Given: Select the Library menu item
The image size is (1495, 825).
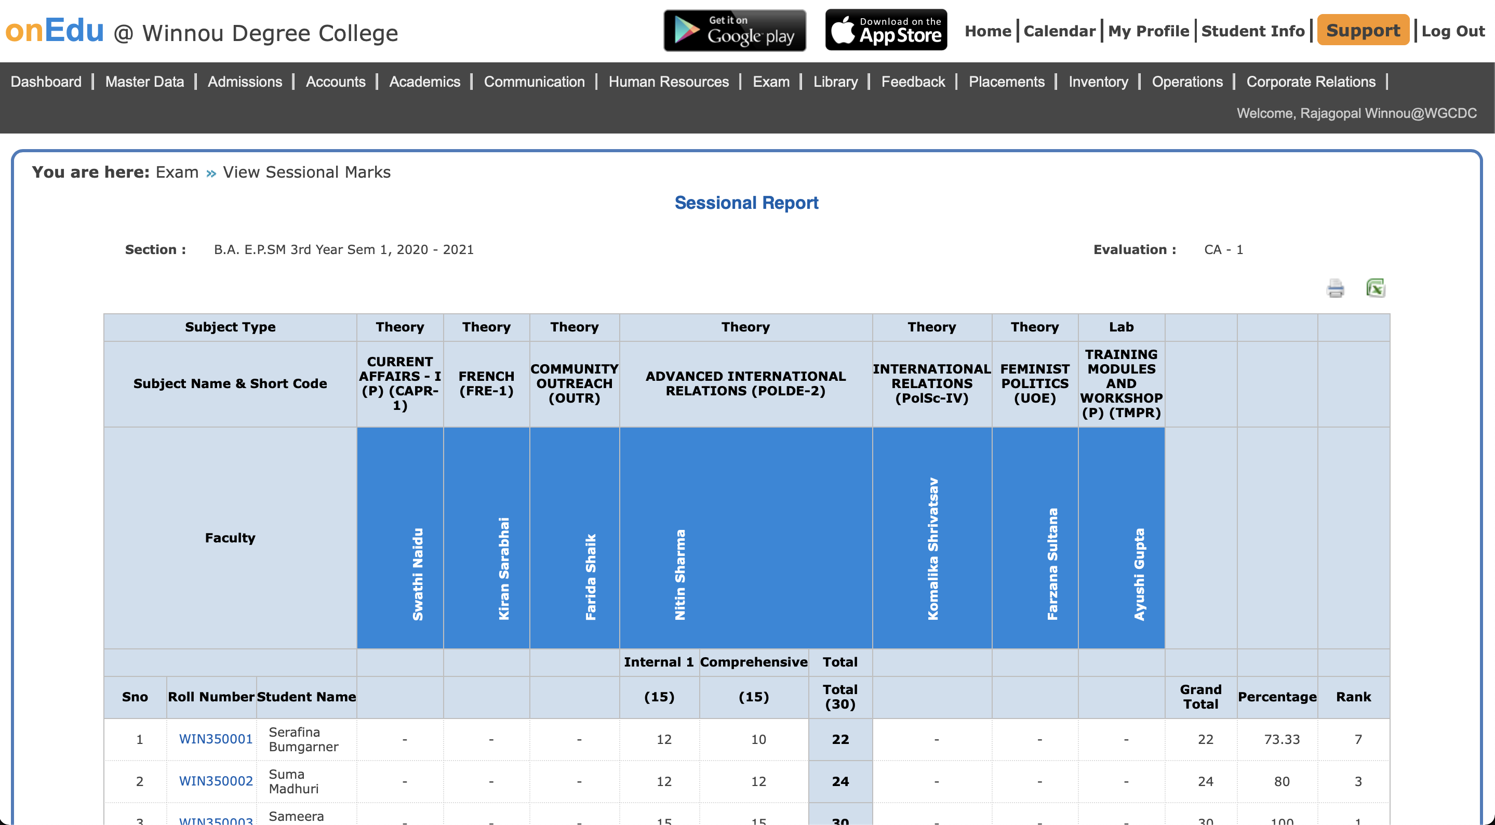Looking at the screenshot, I should [x=835, y=82].
